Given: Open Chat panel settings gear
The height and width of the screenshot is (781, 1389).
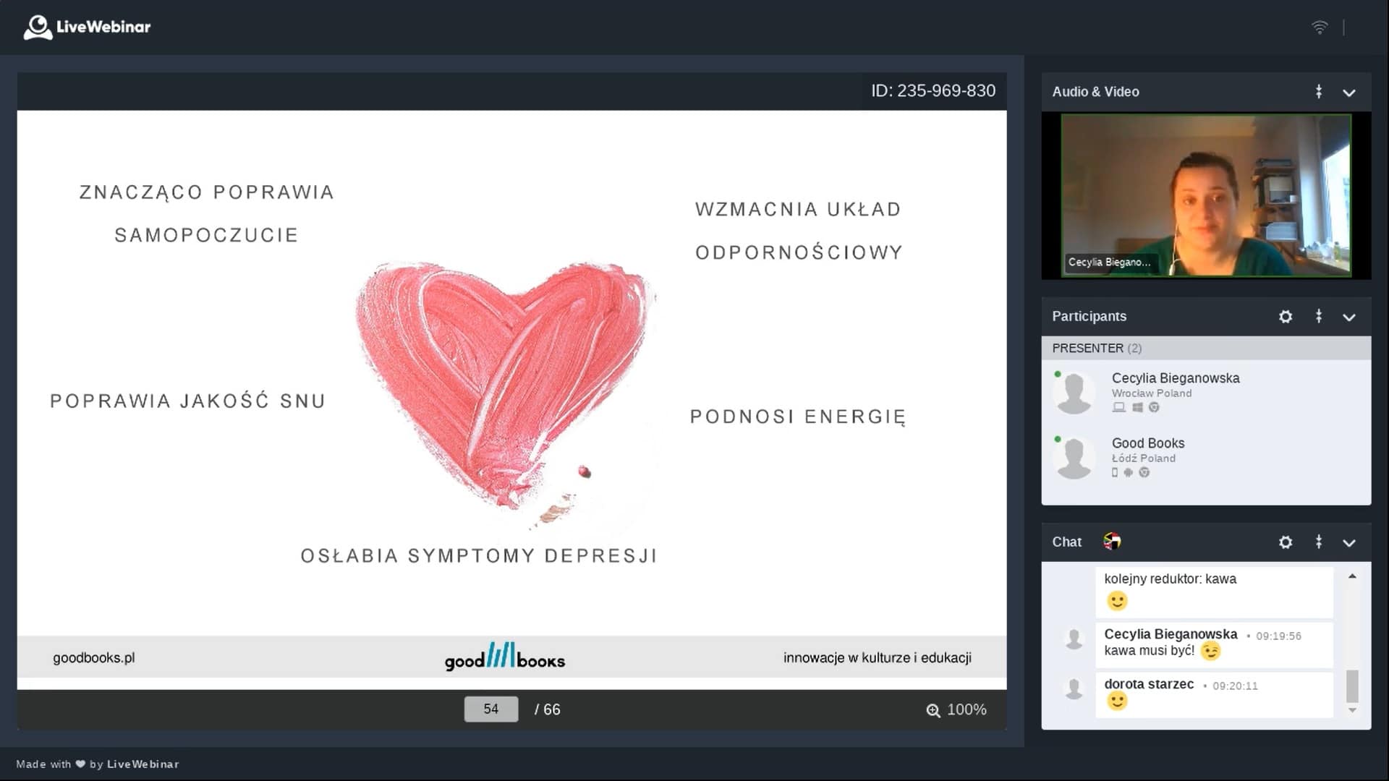Looking at the screenshot, I should [1286, 542].
